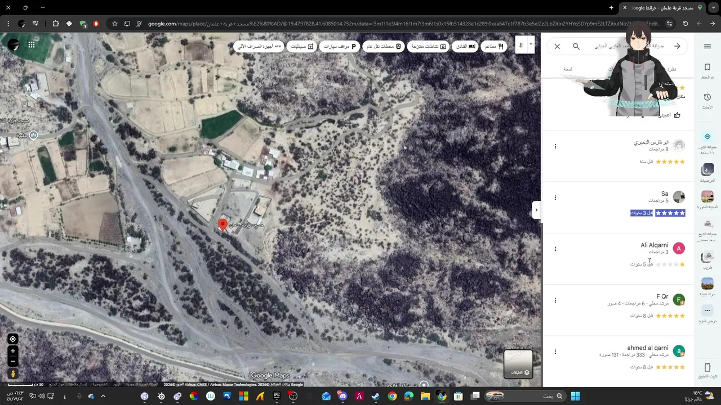Collapse the side panel with the arrow tab
Viewport: 721px width, 405px height.
[x=536, y=210]
